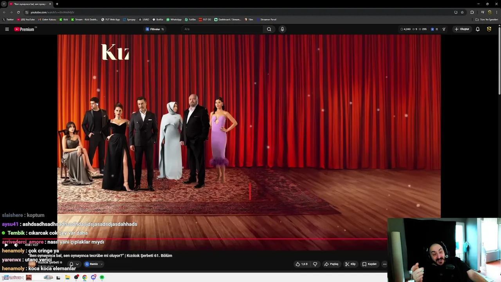Open the Streamer Panel bookmark
501x282 pixels.
click(266, 20)
